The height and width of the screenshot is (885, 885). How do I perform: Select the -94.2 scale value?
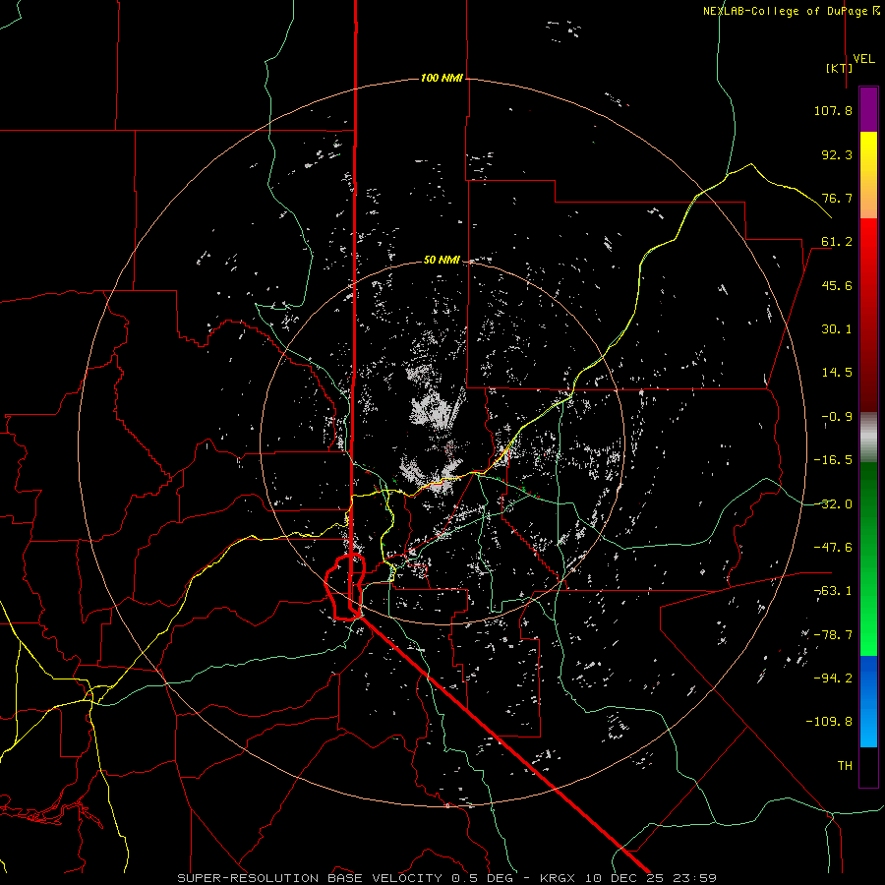tap(833, 678)
